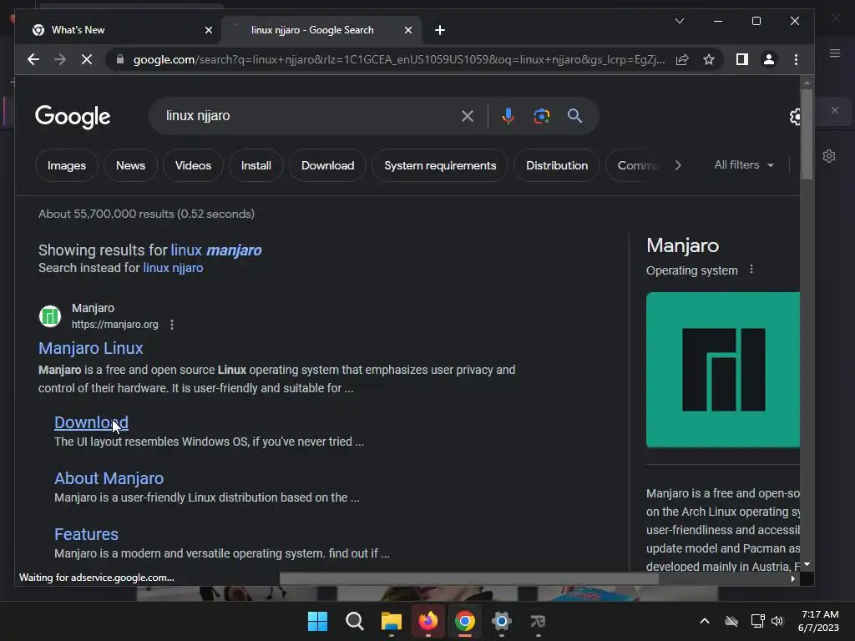The image size is (855, 641).
Task: Click the horizontal scrollbar thumb
Action: [x=469, y=578]
